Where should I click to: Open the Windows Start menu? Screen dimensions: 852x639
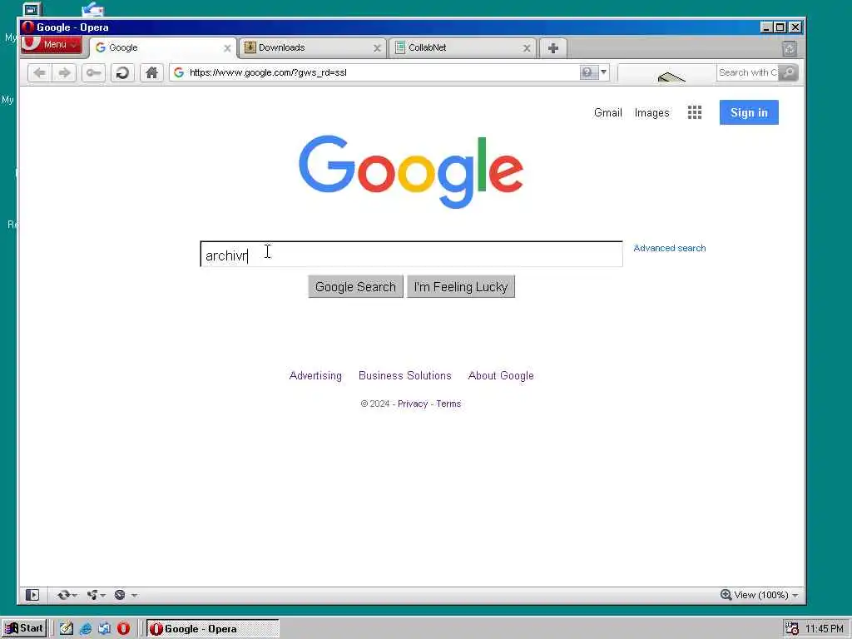pos(23,628)
